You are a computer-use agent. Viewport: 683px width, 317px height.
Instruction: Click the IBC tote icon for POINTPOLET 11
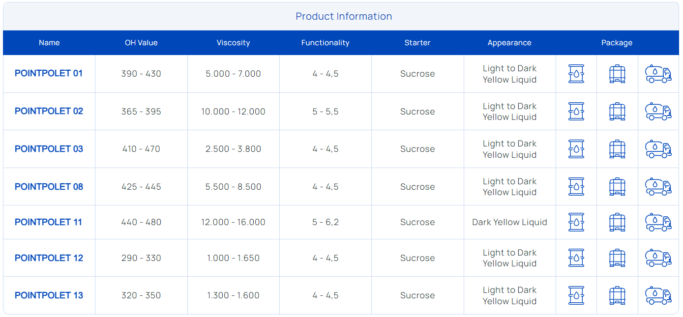pos(617,222)
